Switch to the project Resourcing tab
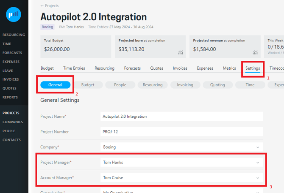The width and height of the screenshot is (284, 193). [x=105, y=68]
